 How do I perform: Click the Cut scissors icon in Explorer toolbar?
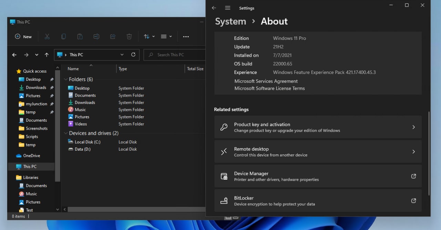tap(47, 36)
